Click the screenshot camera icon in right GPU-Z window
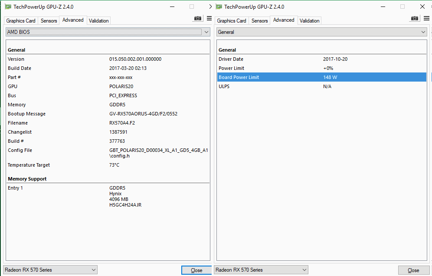Screen dimensions: 432x276 tap(415, 18)
